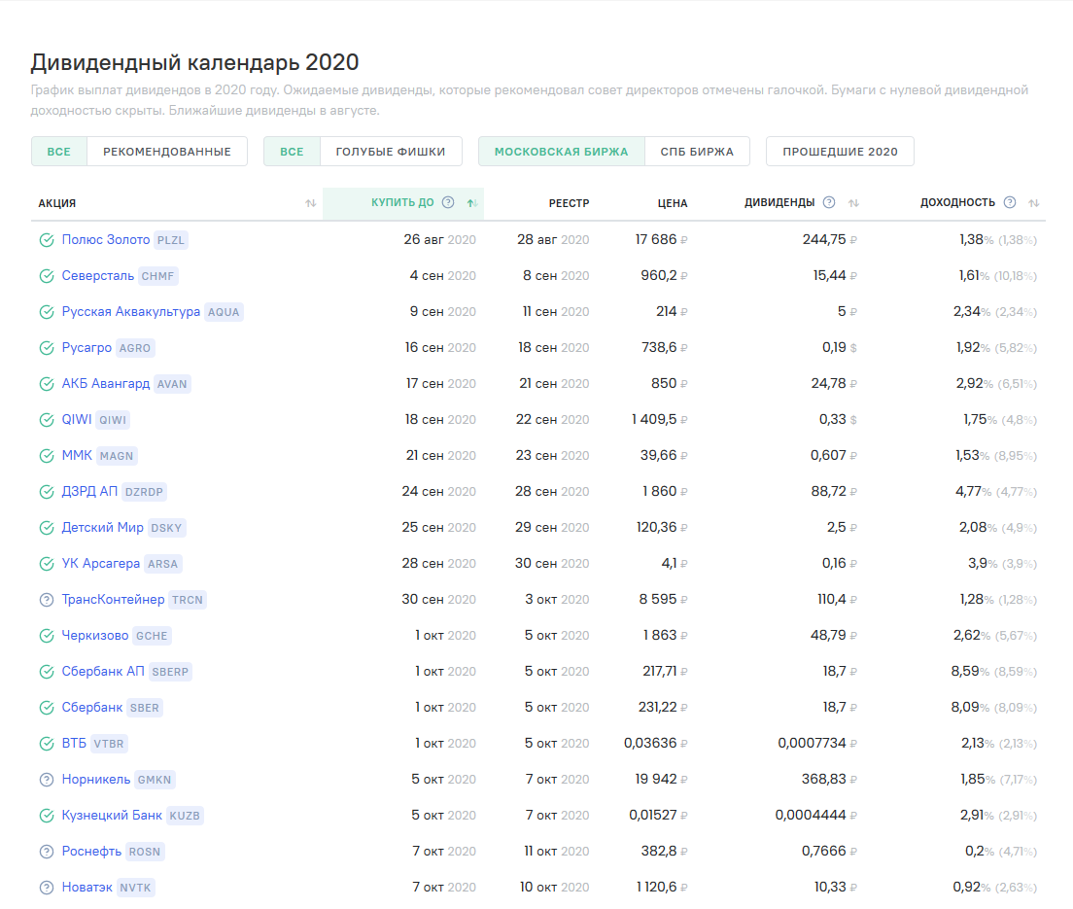The width and height of the screenshot is (1073, 909).
Task: Select the first ВСЕ filter next to Рекомендованные
Action: [59, 152]
